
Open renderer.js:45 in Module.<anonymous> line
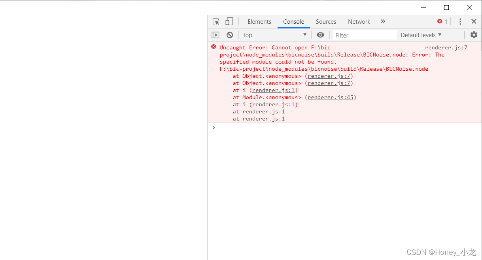point(331,98)
